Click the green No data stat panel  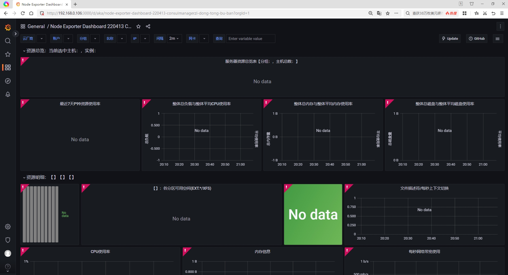pyautogui.click(x=313, y=214)
